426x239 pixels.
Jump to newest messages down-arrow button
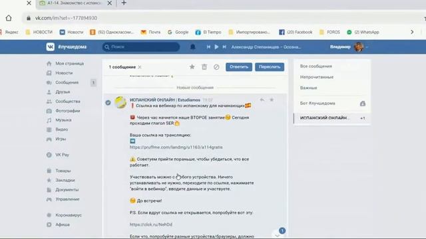(x=277, y=234)
